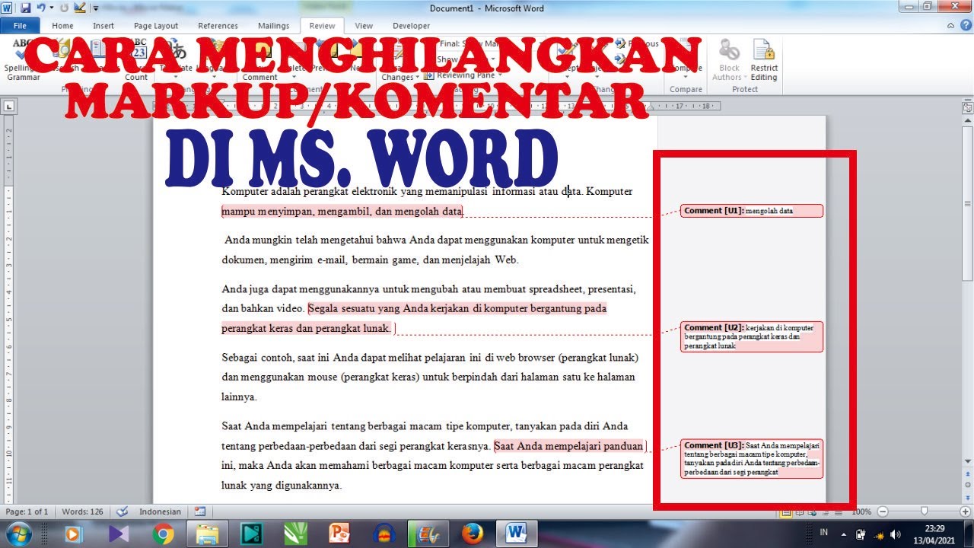This screenshot has height=548, width=974.
Task: Click the macro recording status bar icon
Action: 200,512
